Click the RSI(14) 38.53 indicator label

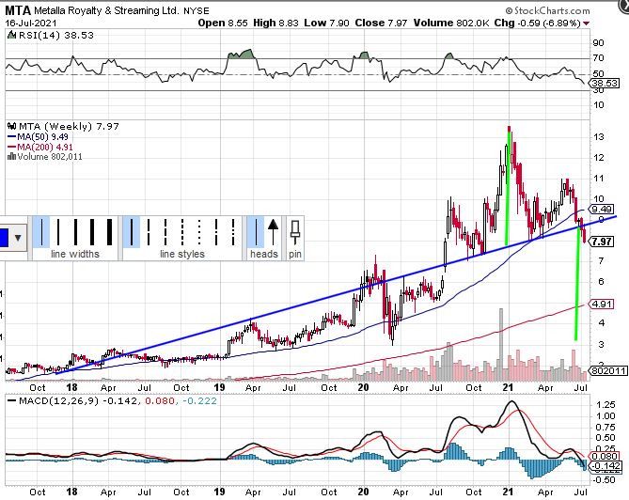[52, 36]
